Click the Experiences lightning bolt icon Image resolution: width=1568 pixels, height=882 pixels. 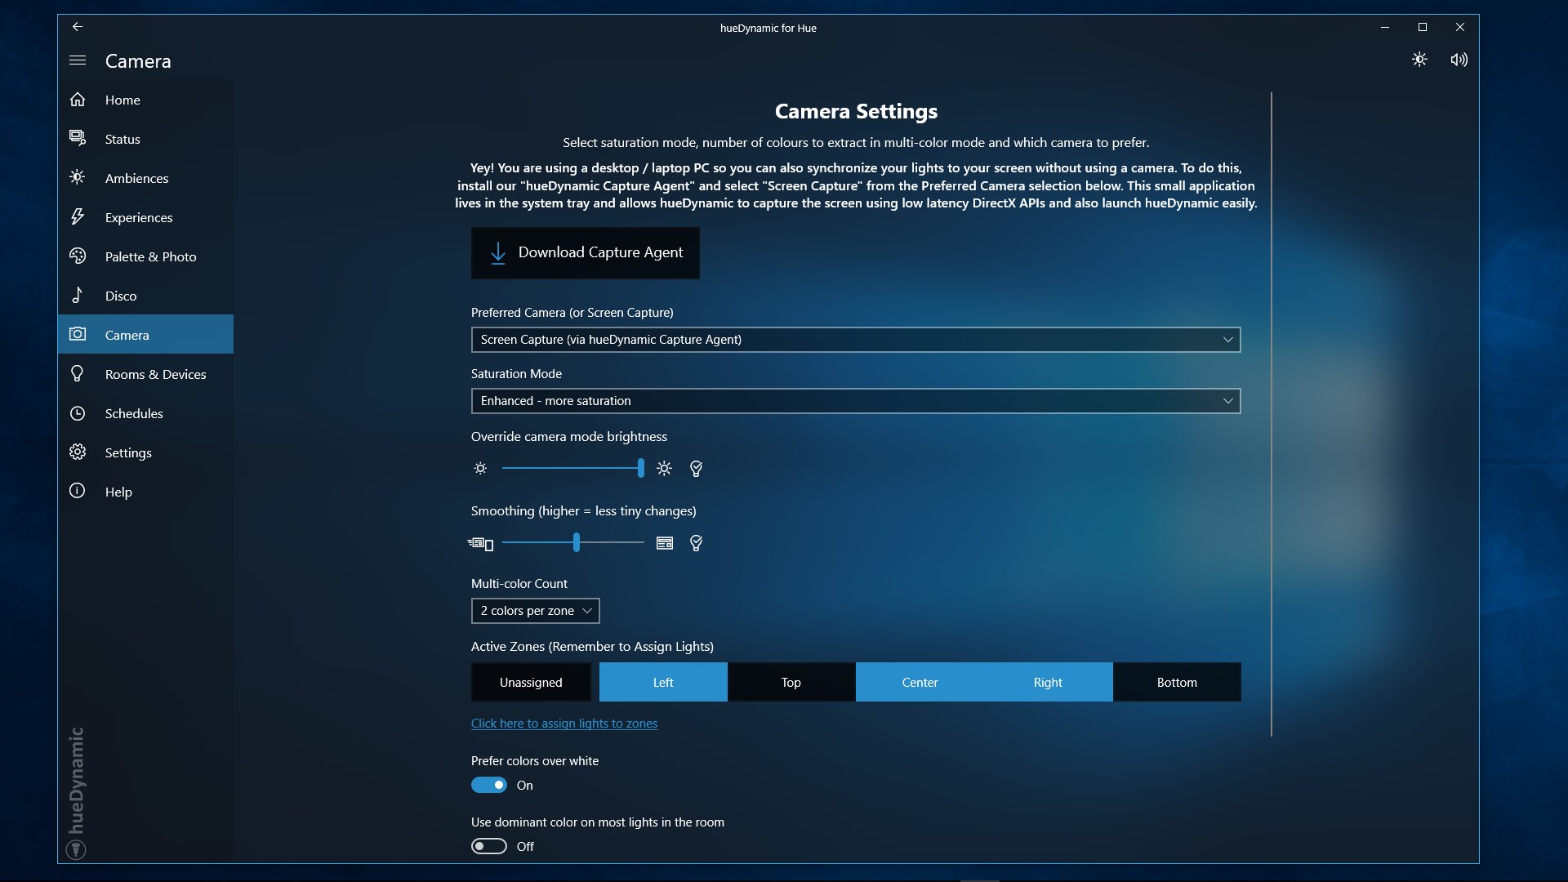coord(78,217)
